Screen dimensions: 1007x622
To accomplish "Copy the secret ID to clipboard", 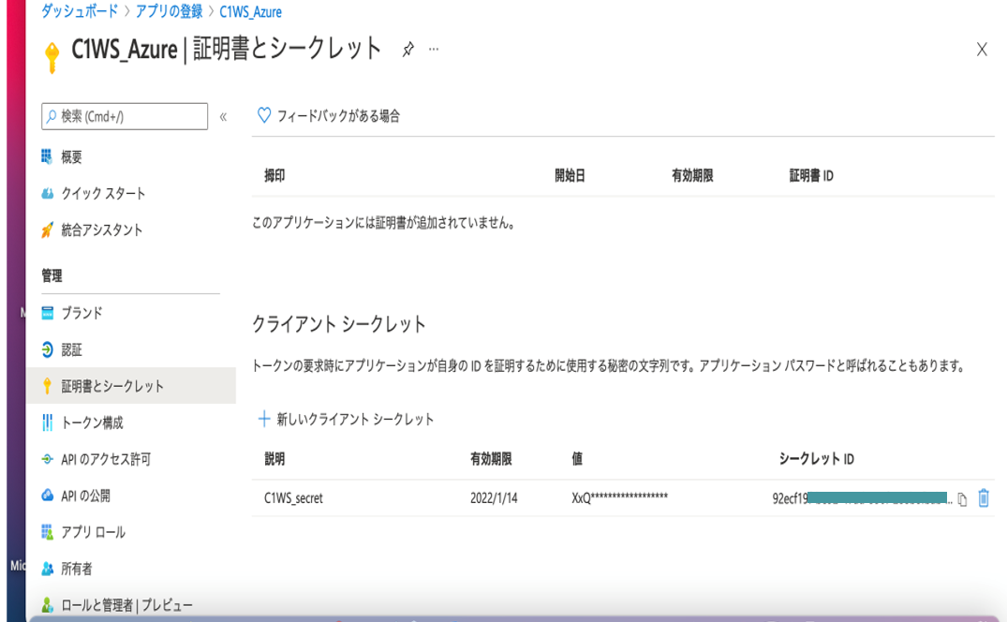I will (962, 499).
